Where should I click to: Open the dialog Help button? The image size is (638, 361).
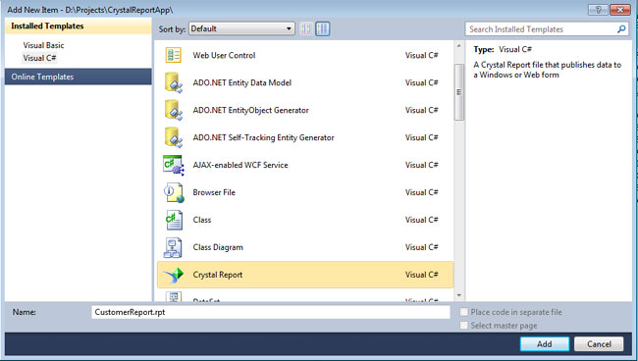598,10
